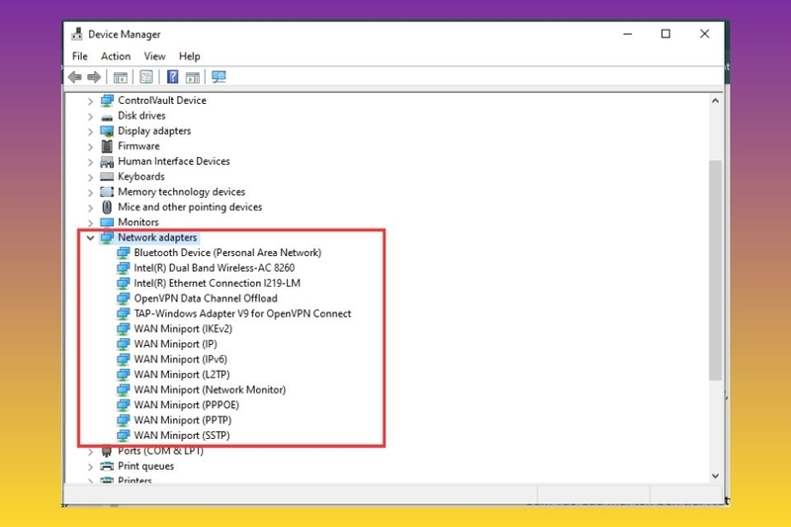Click the mouse icon beside Mice and other pointing devices
Image resolution: width=791 pixels, height=527 pixels.
coord(107,207)
